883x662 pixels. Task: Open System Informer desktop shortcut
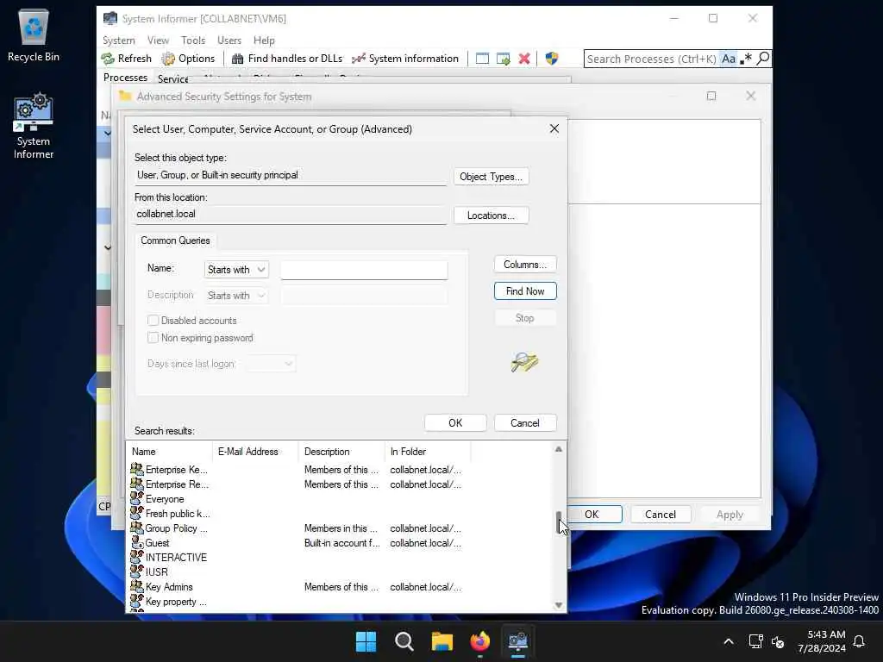[34, 127]
